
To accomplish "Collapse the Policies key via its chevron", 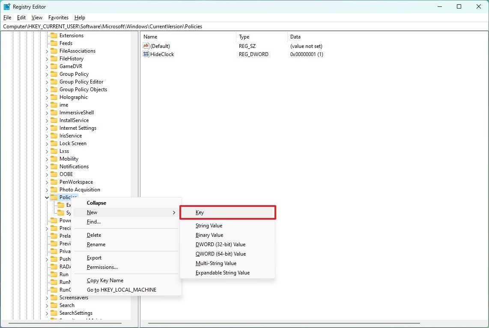I will (x=47, y=197).
